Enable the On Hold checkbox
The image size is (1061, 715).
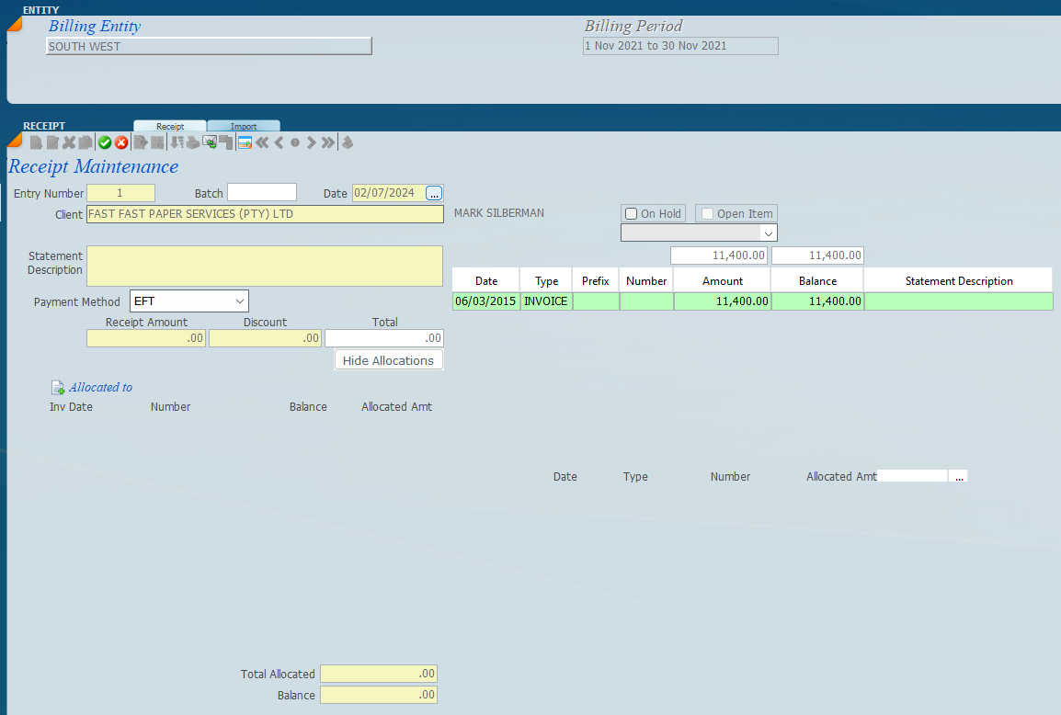(x=632, y=214)
